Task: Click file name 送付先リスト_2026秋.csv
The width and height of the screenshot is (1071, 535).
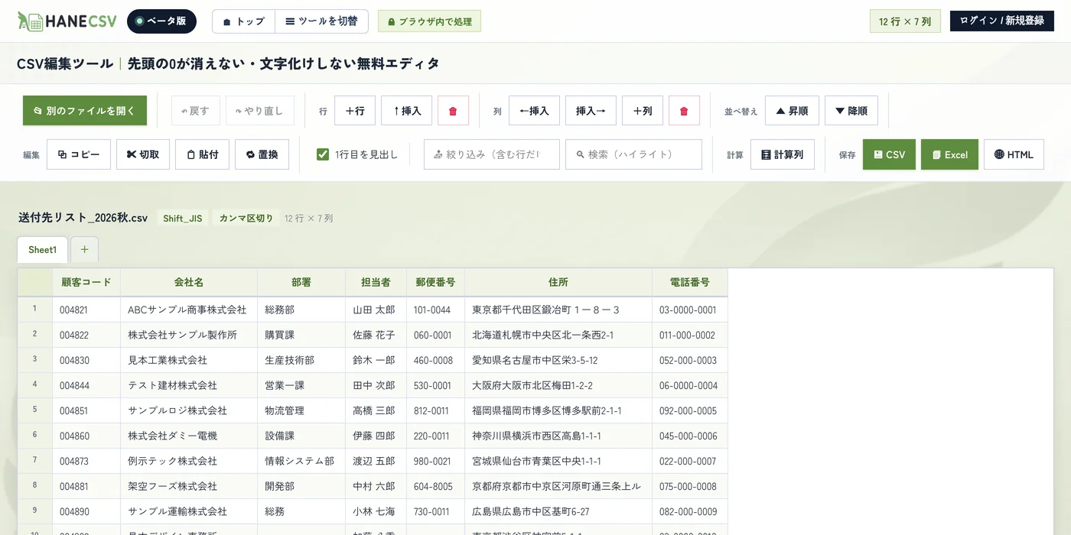Action: click(83, 218)
